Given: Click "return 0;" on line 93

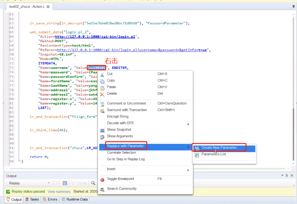Looking at the screenshot, I should [x=39, y=157].
